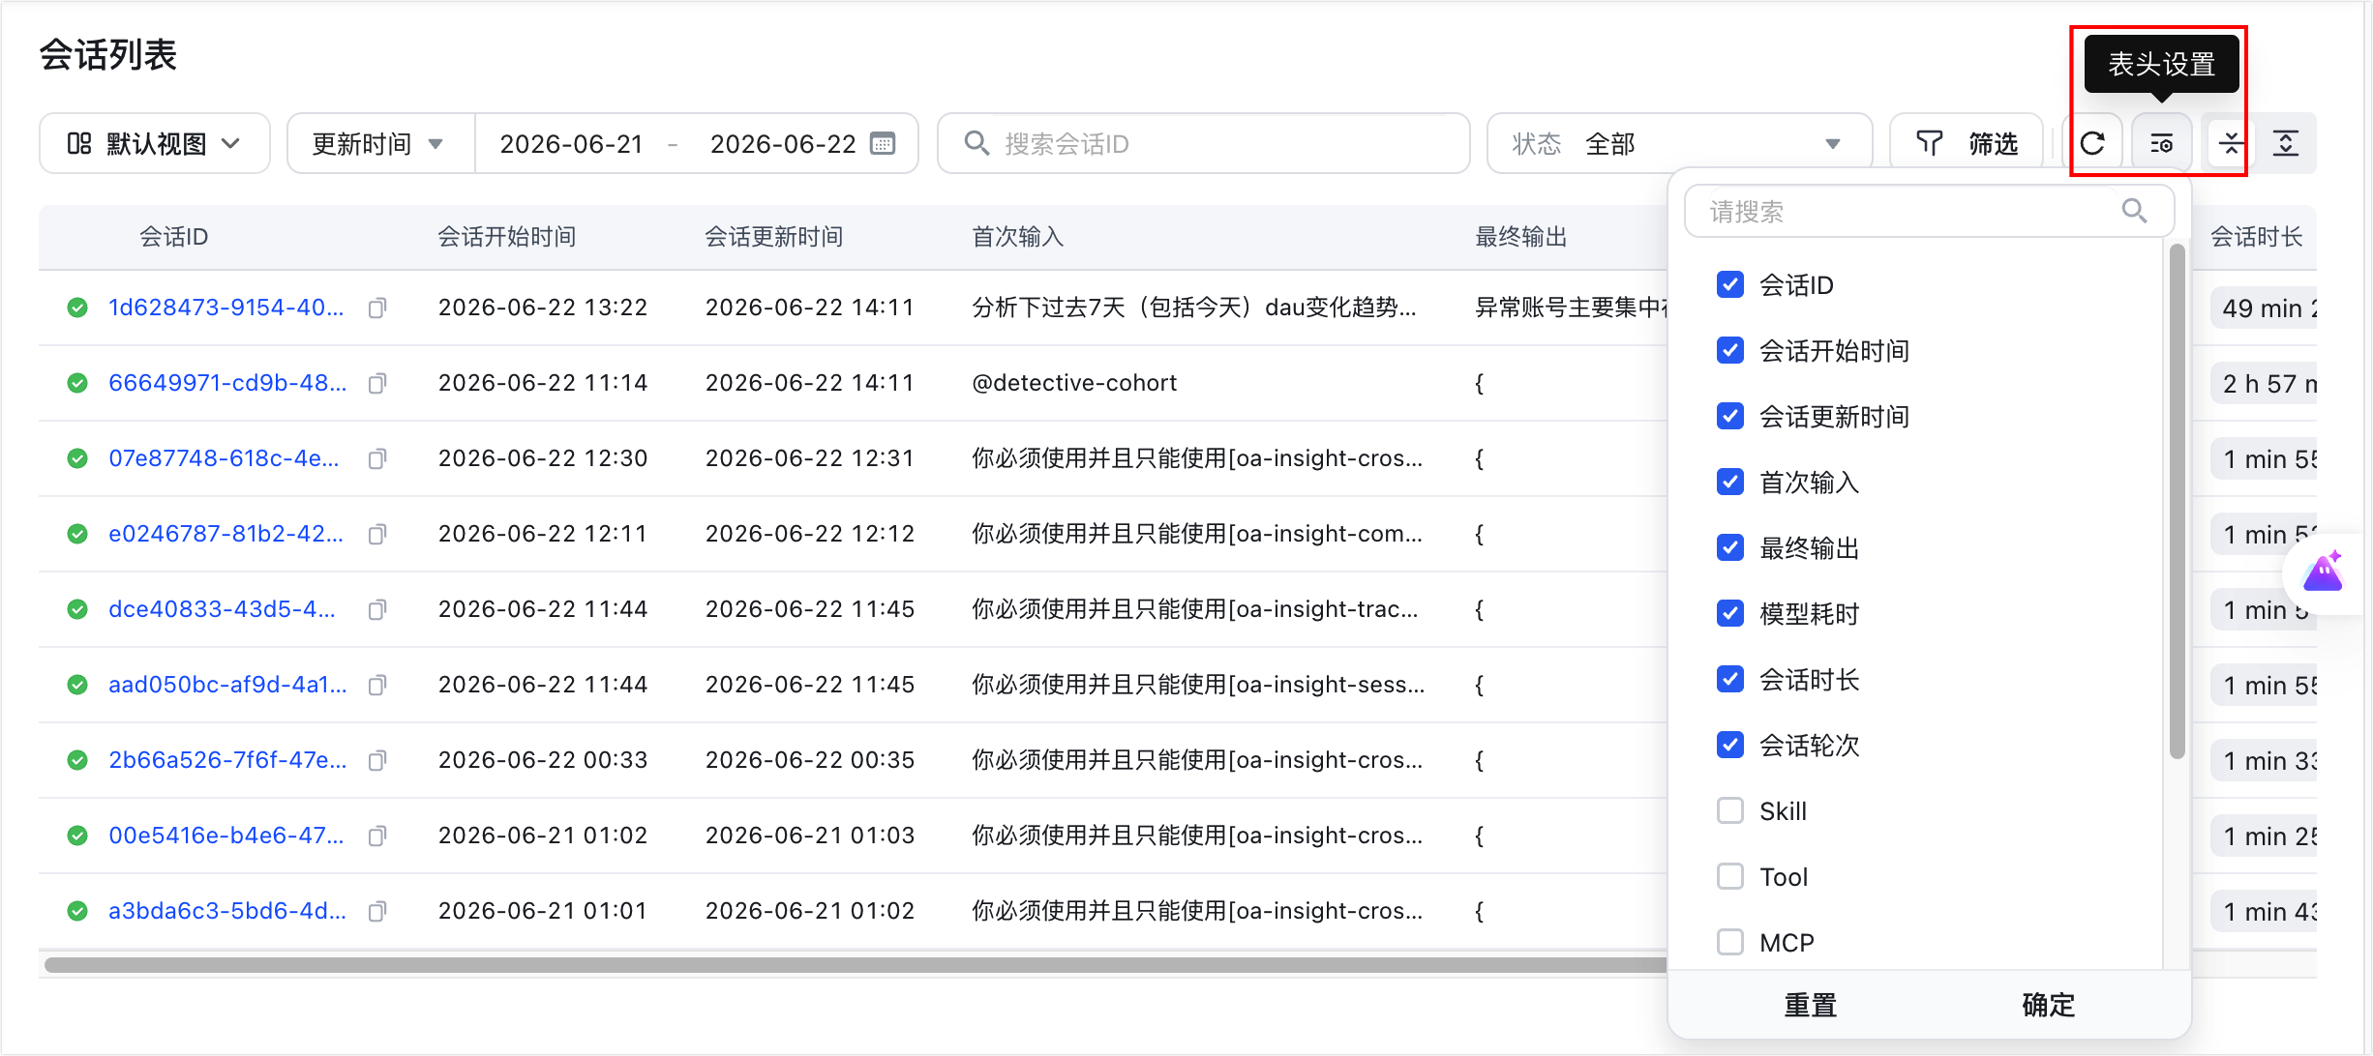Image resolution: width=2373 pixels, height=1056 pixels.
Task: Click the 2 h 57 duration cell
Action: coord(2265,383)
